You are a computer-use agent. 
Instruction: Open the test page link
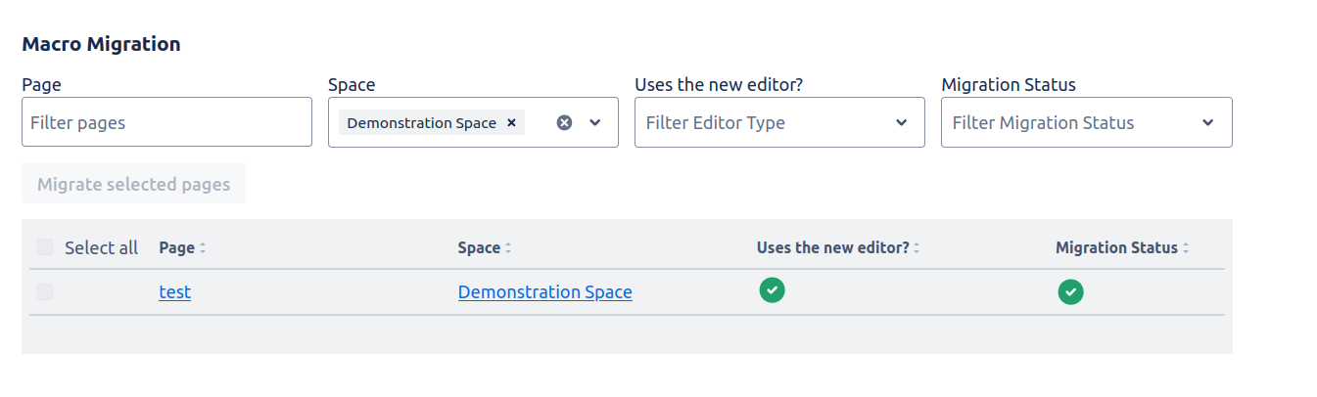coord(174,292)
